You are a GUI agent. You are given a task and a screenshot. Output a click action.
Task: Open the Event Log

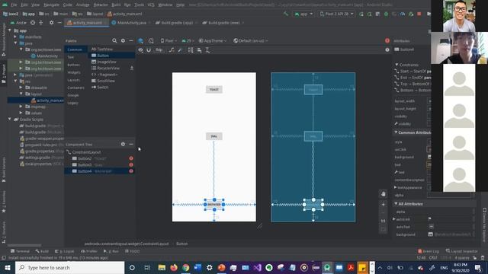pos(429,251)
